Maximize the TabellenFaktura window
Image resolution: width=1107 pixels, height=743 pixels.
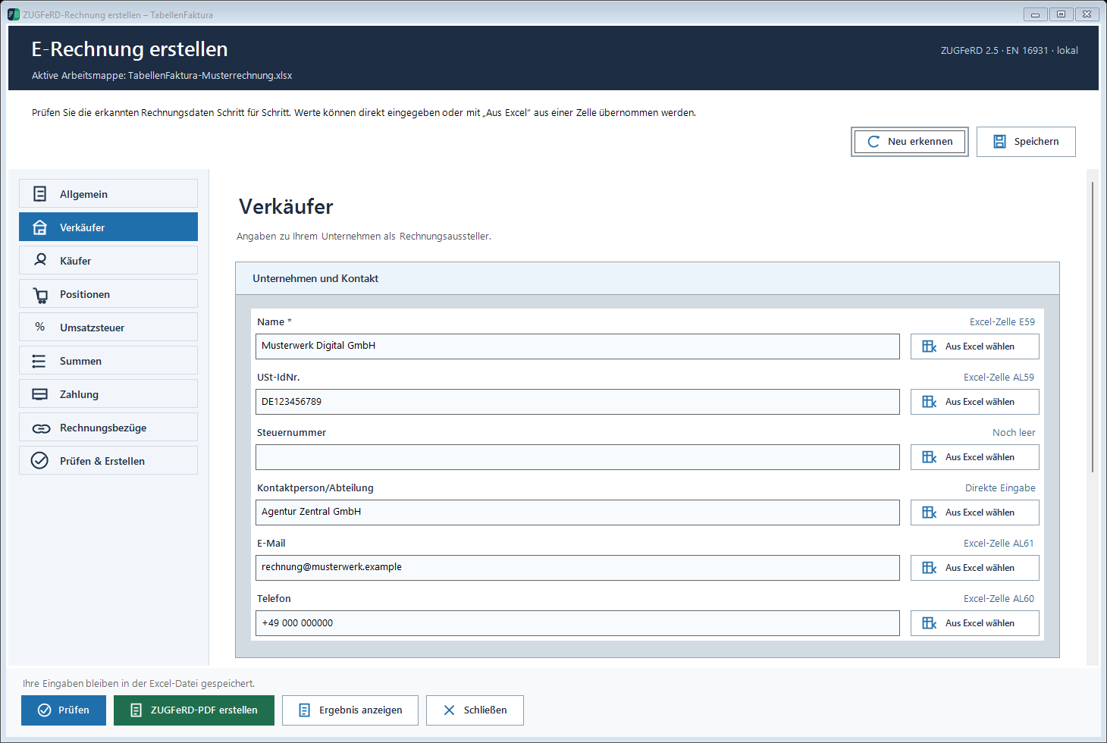click(x=1061, y=14)
